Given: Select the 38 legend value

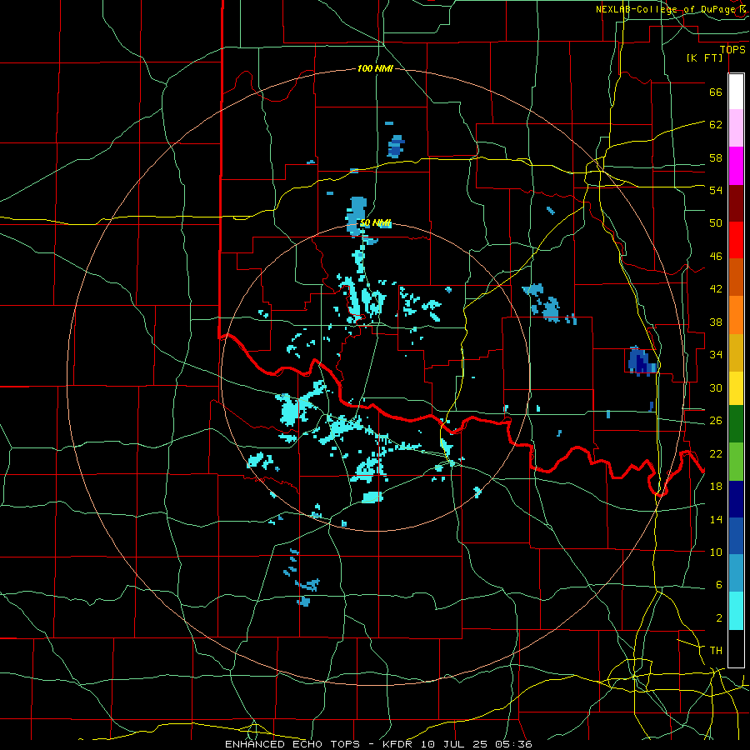Looking at the screenshot, I should tap(716, 322).
